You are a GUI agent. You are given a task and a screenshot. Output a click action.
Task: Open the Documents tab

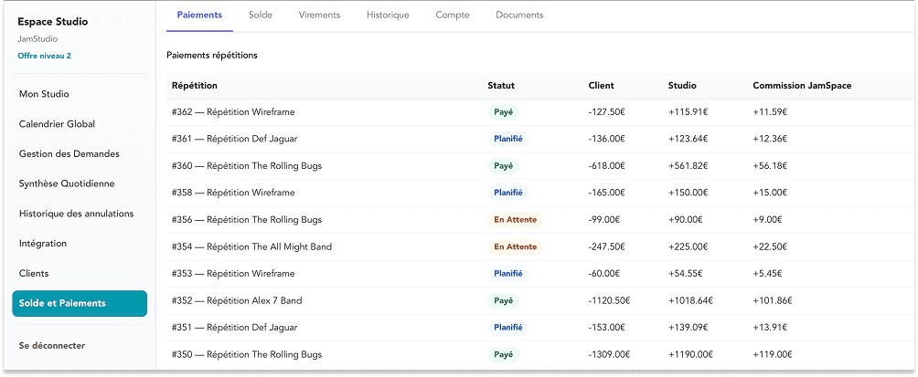coord(519,16)
